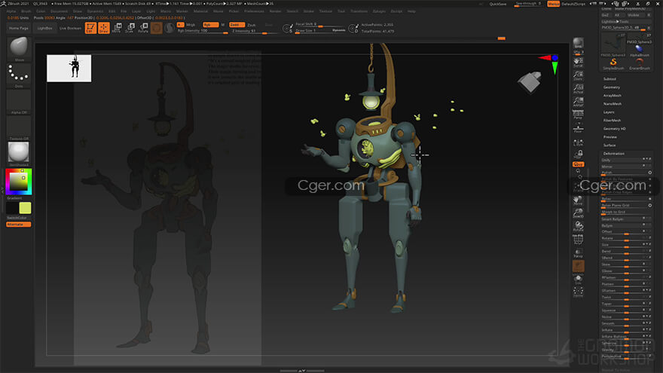Click the BPR render sphere icon

[x=578, y=44]
